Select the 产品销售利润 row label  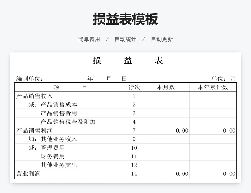[x=34, y=130]
